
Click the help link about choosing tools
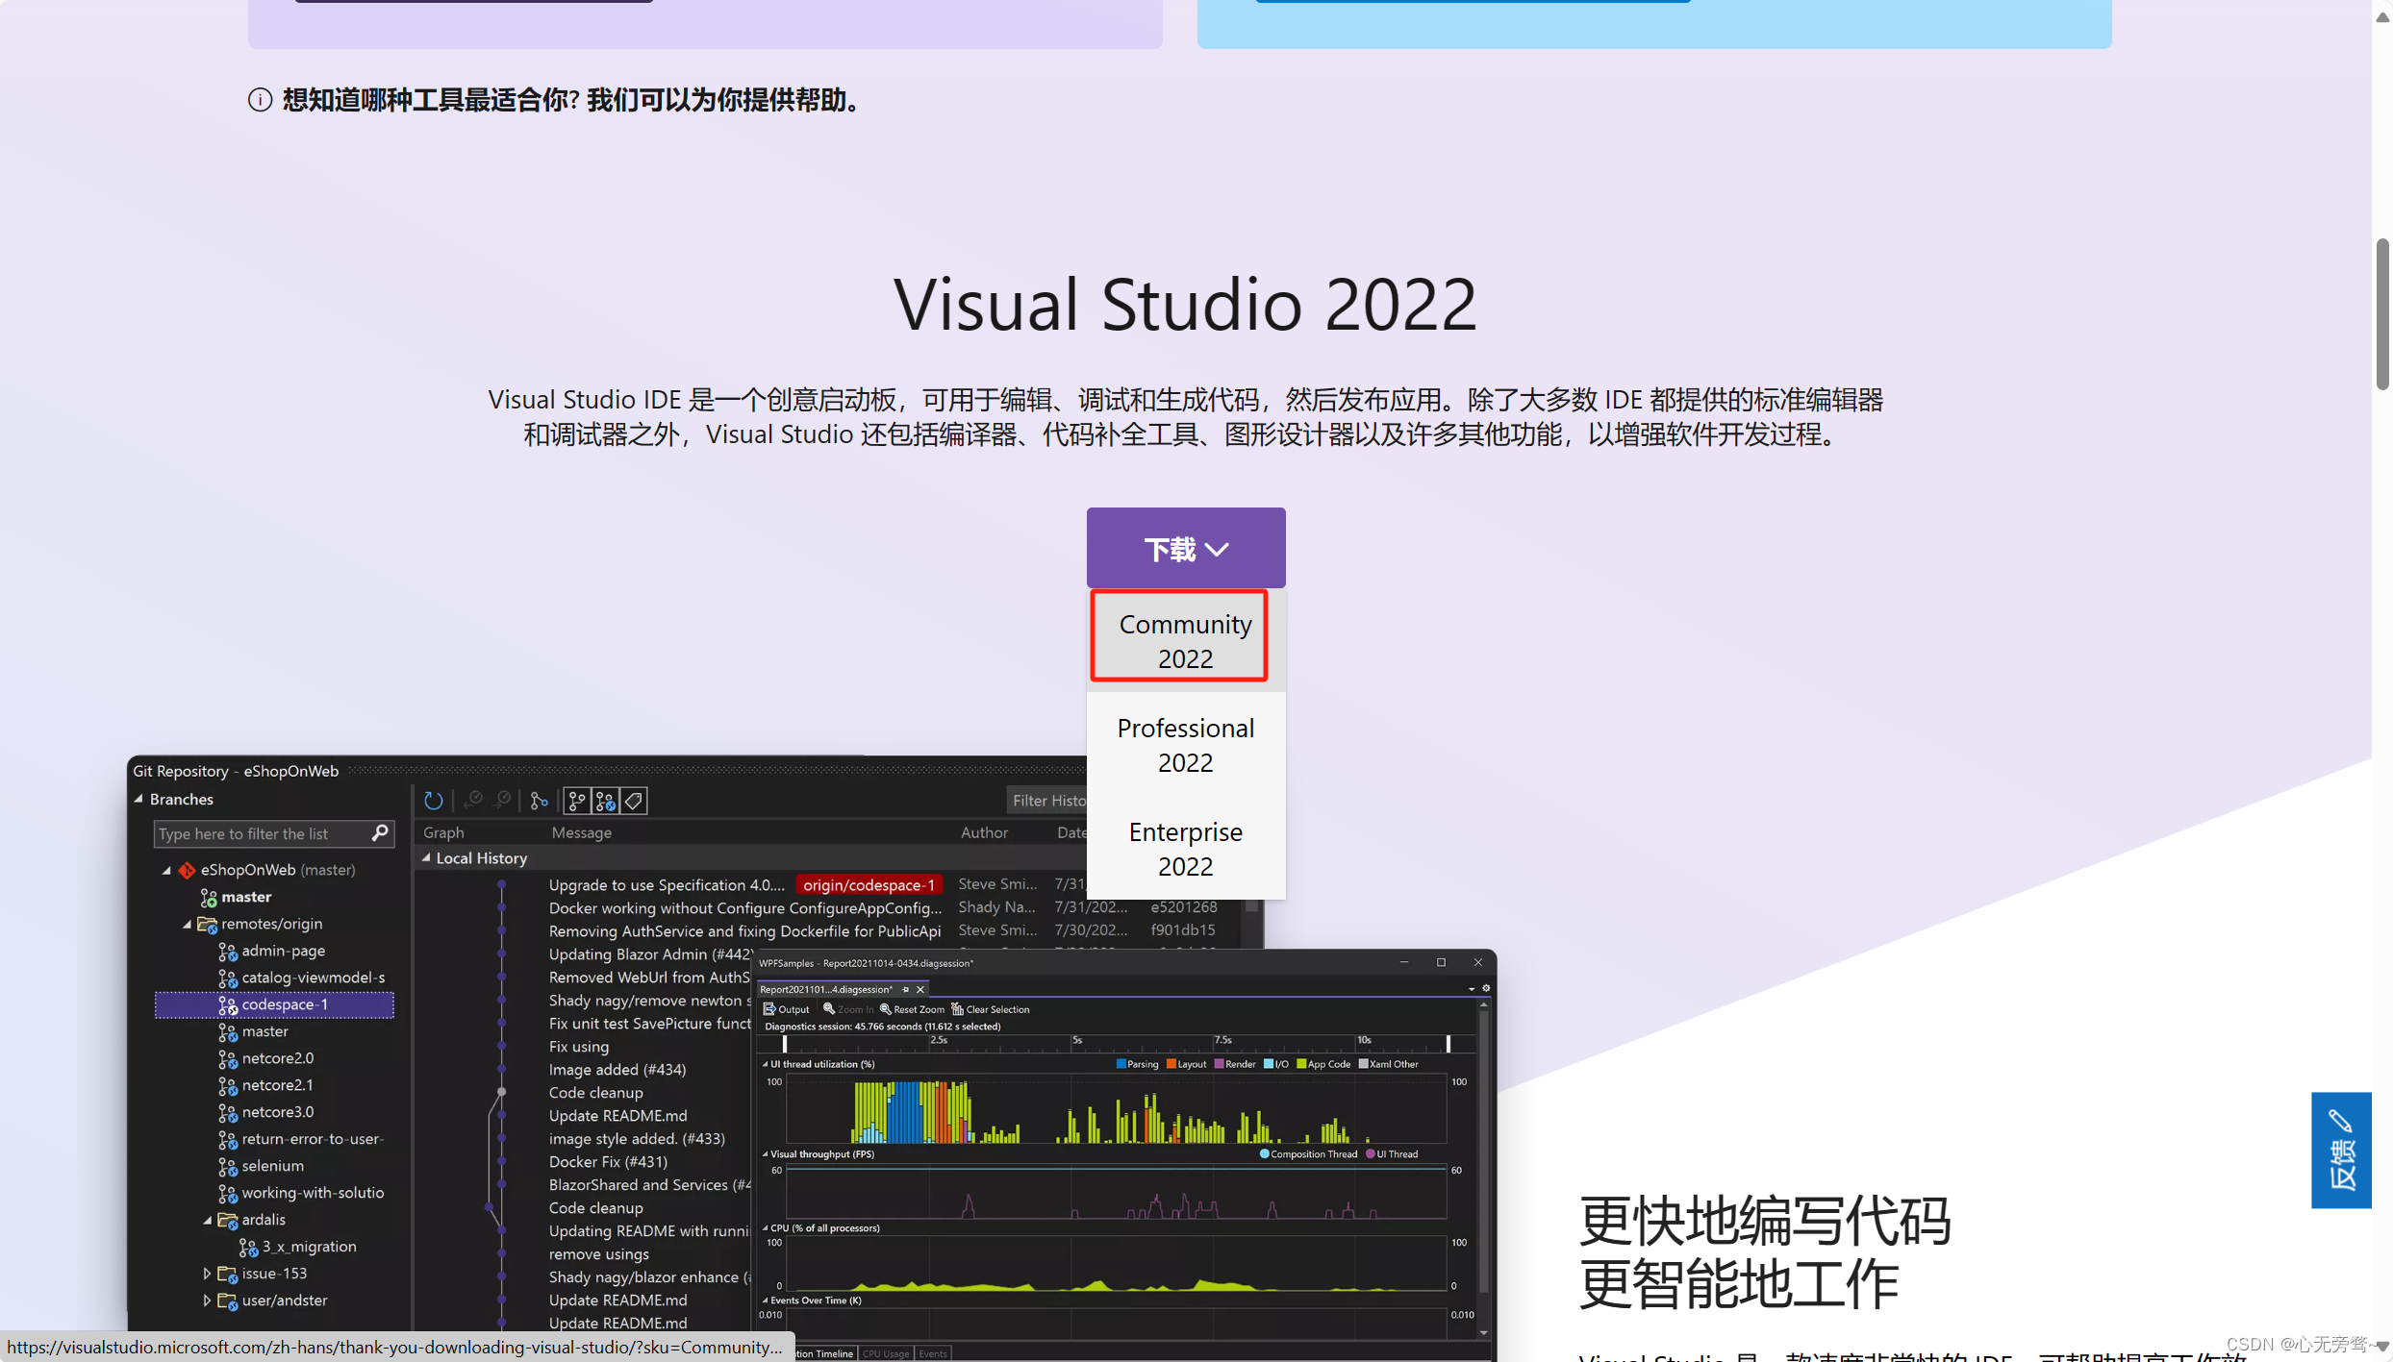574,100
